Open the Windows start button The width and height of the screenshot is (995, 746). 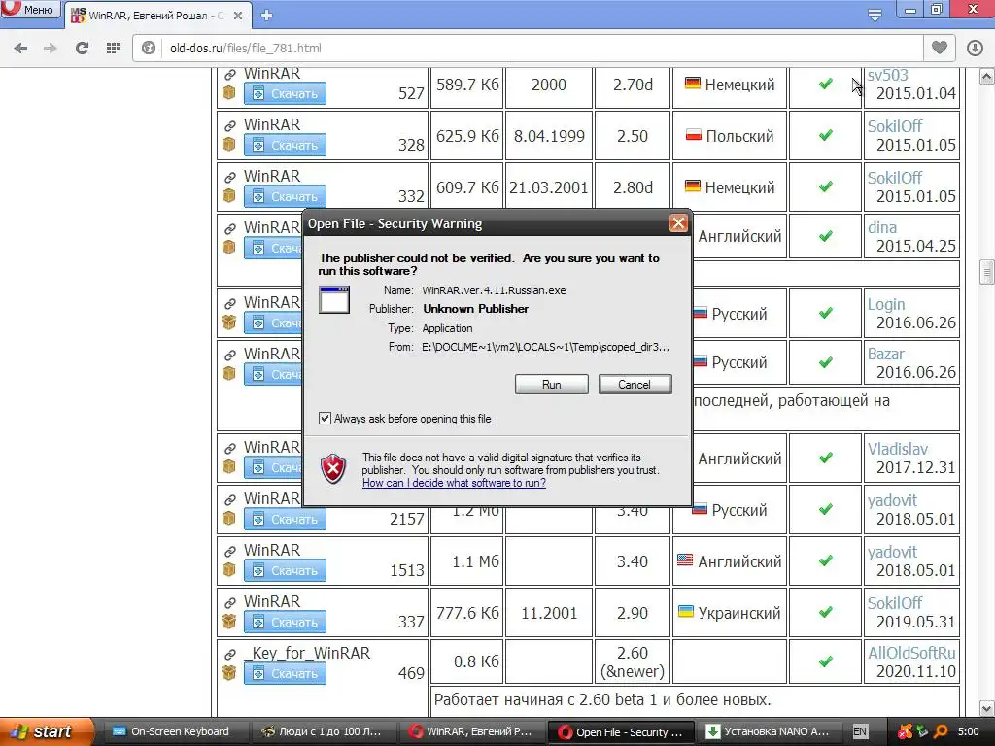click(46, 731)
